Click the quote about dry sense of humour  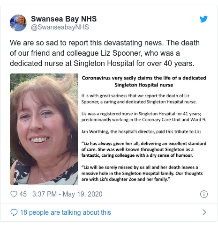pos(144,149)
